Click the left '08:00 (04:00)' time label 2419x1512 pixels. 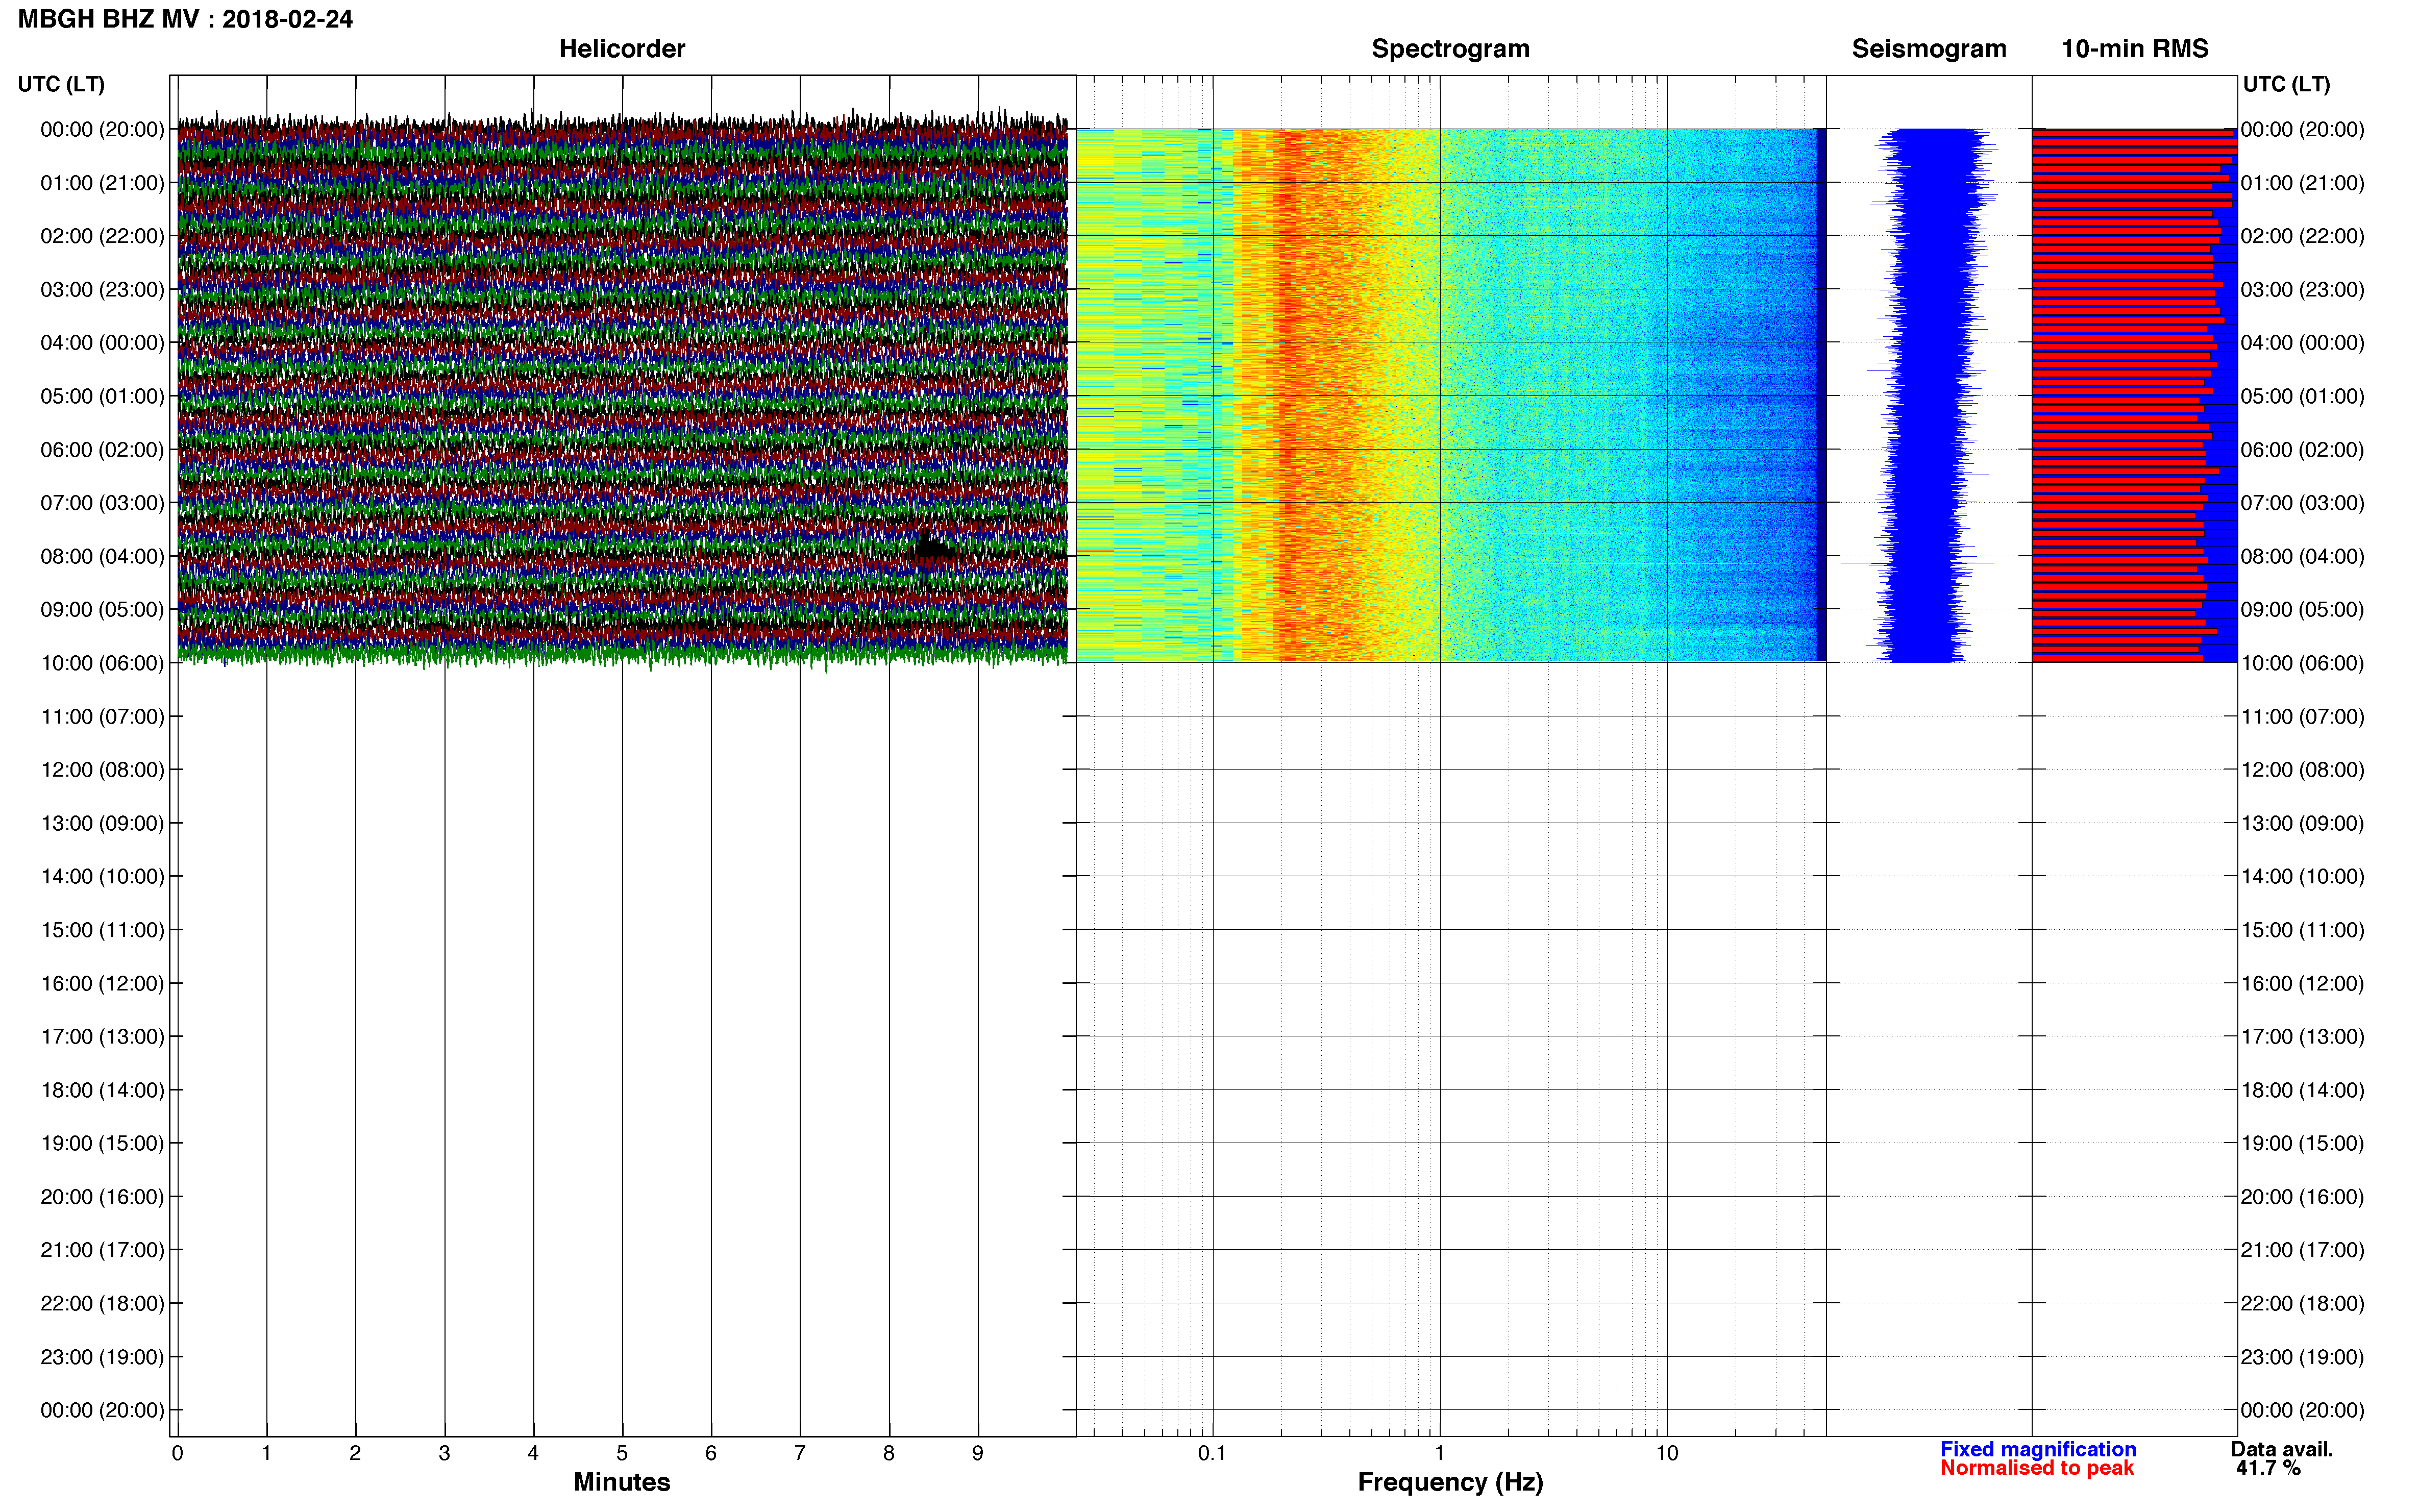102,556
